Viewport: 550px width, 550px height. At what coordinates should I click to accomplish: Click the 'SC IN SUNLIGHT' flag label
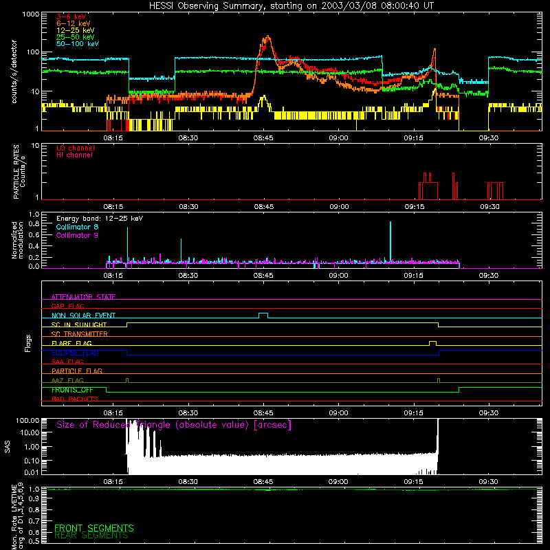pos(79,324)
